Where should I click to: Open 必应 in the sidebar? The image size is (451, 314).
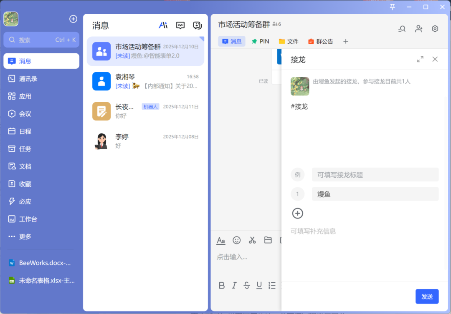click(41, 201)
